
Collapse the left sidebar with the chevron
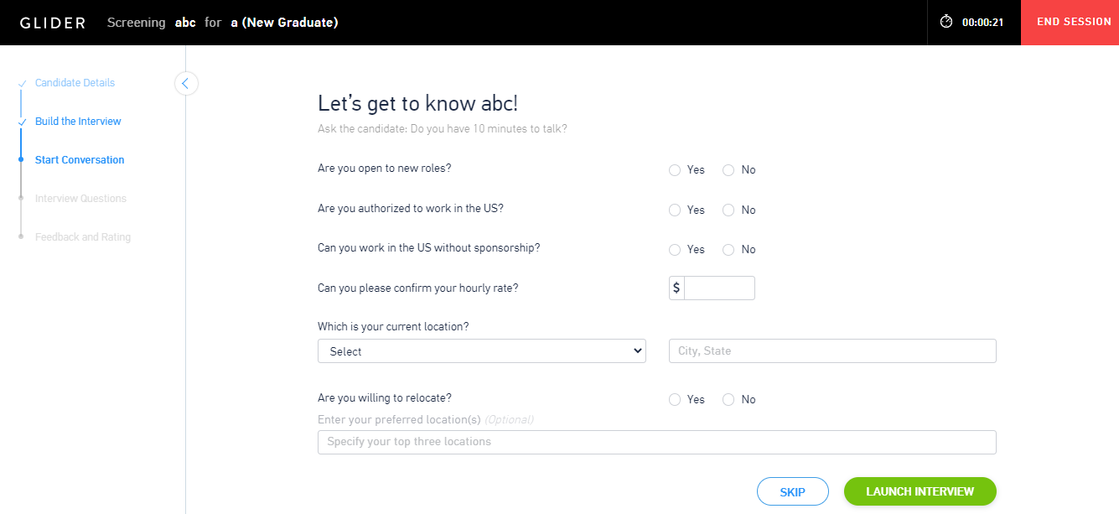coord(185,83)
